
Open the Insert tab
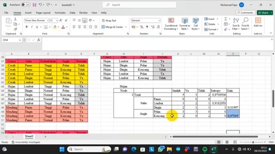28,13
